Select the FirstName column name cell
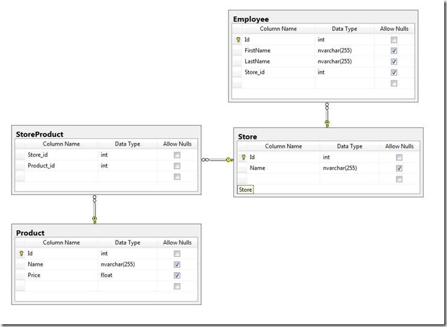 pyautogui.click(x=278, y=51)
